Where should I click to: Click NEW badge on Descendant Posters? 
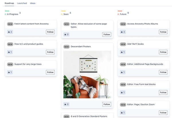point(67,47)
